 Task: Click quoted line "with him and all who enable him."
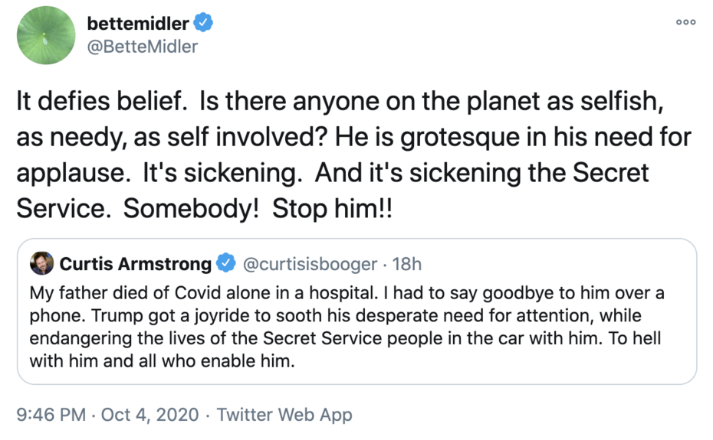coord(162,360)
